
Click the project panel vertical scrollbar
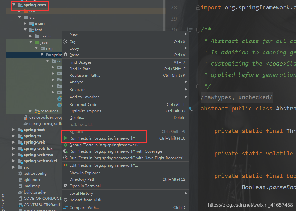tap(164, 16)
